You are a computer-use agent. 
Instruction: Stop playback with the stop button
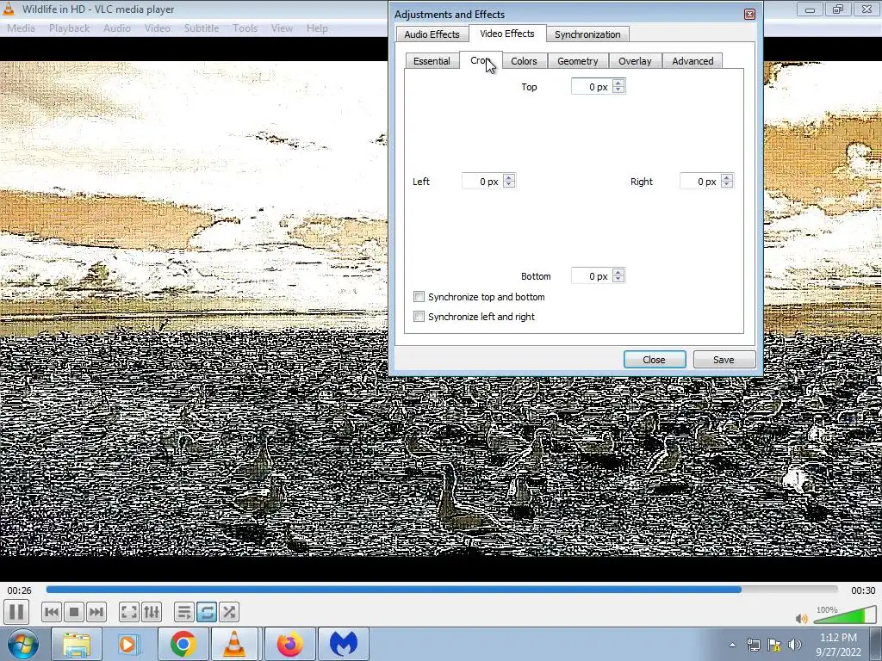point(74,612)
